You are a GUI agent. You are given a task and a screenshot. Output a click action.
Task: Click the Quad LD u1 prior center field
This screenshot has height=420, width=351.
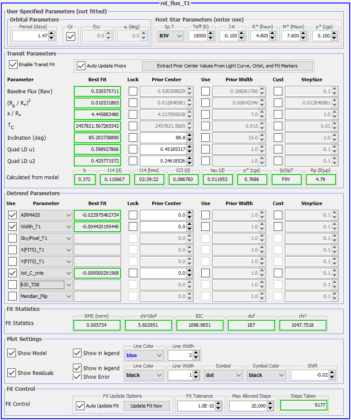[163, 150]
